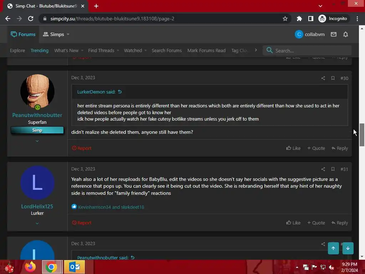The height and width of the screenshot is (274, 365).
Task: Go back with the browser back arrow
Action: click(x=8, y=19)
